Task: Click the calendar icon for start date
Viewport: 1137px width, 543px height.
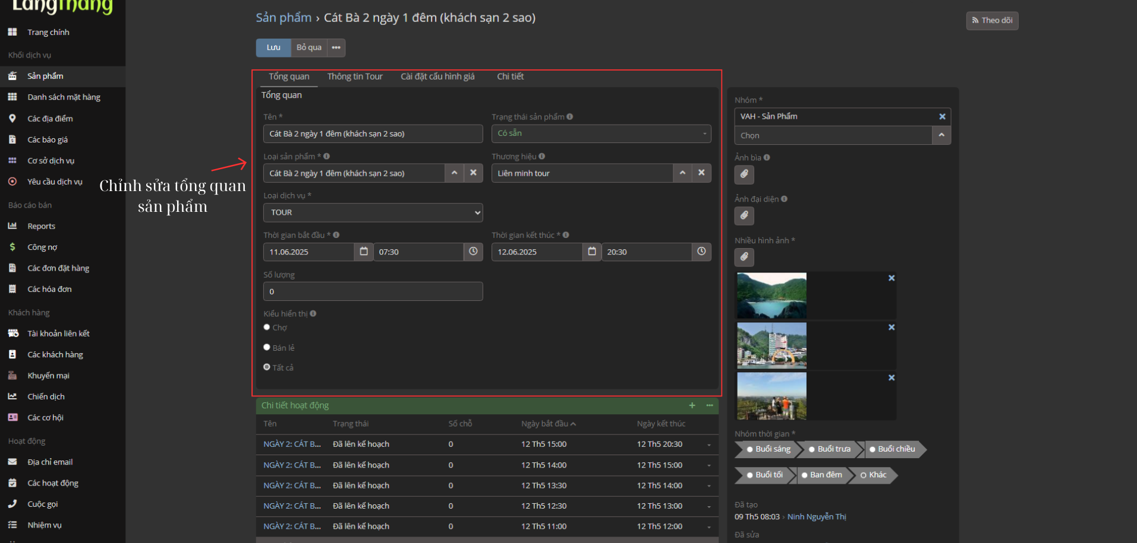Action: click(364, 252)
